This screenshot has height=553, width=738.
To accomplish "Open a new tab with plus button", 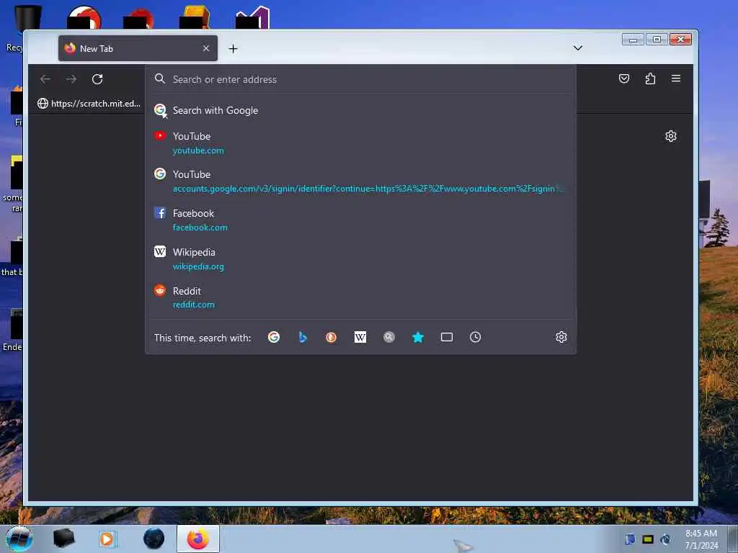I will [233, 49].
